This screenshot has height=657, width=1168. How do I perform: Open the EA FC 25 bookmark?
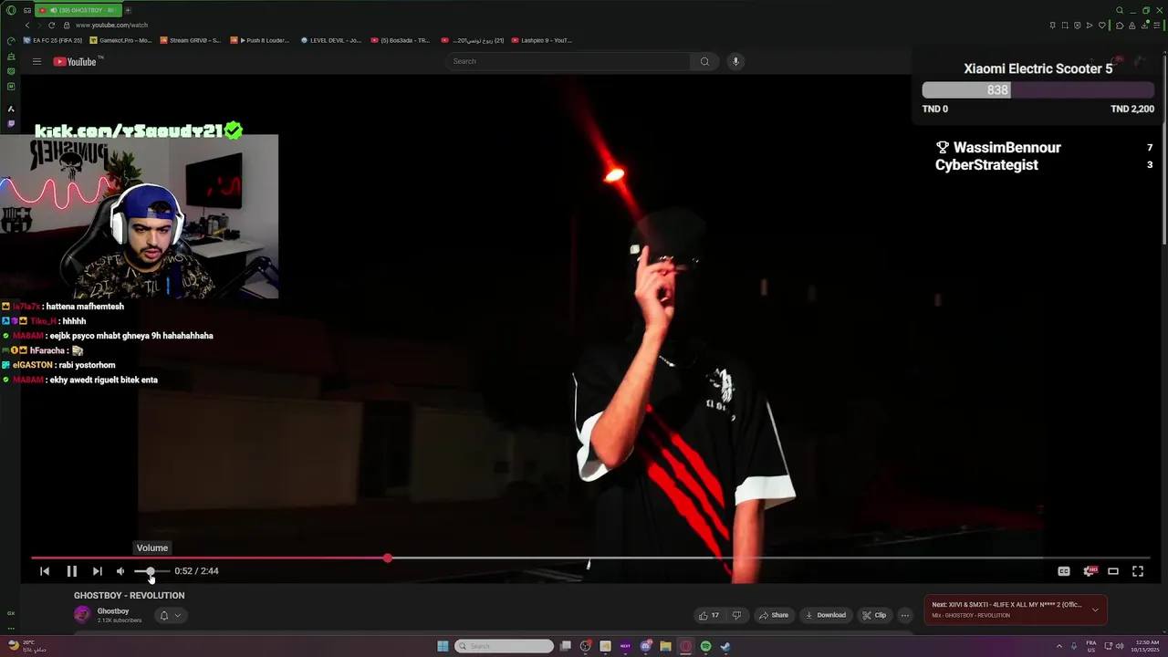click(53, 40)
